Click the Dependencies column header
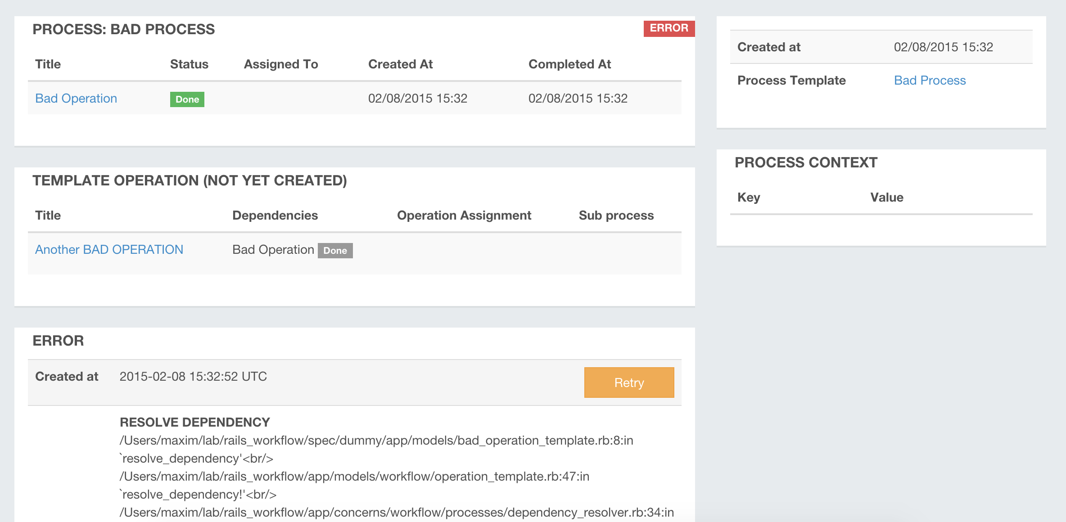 [275, 216]
